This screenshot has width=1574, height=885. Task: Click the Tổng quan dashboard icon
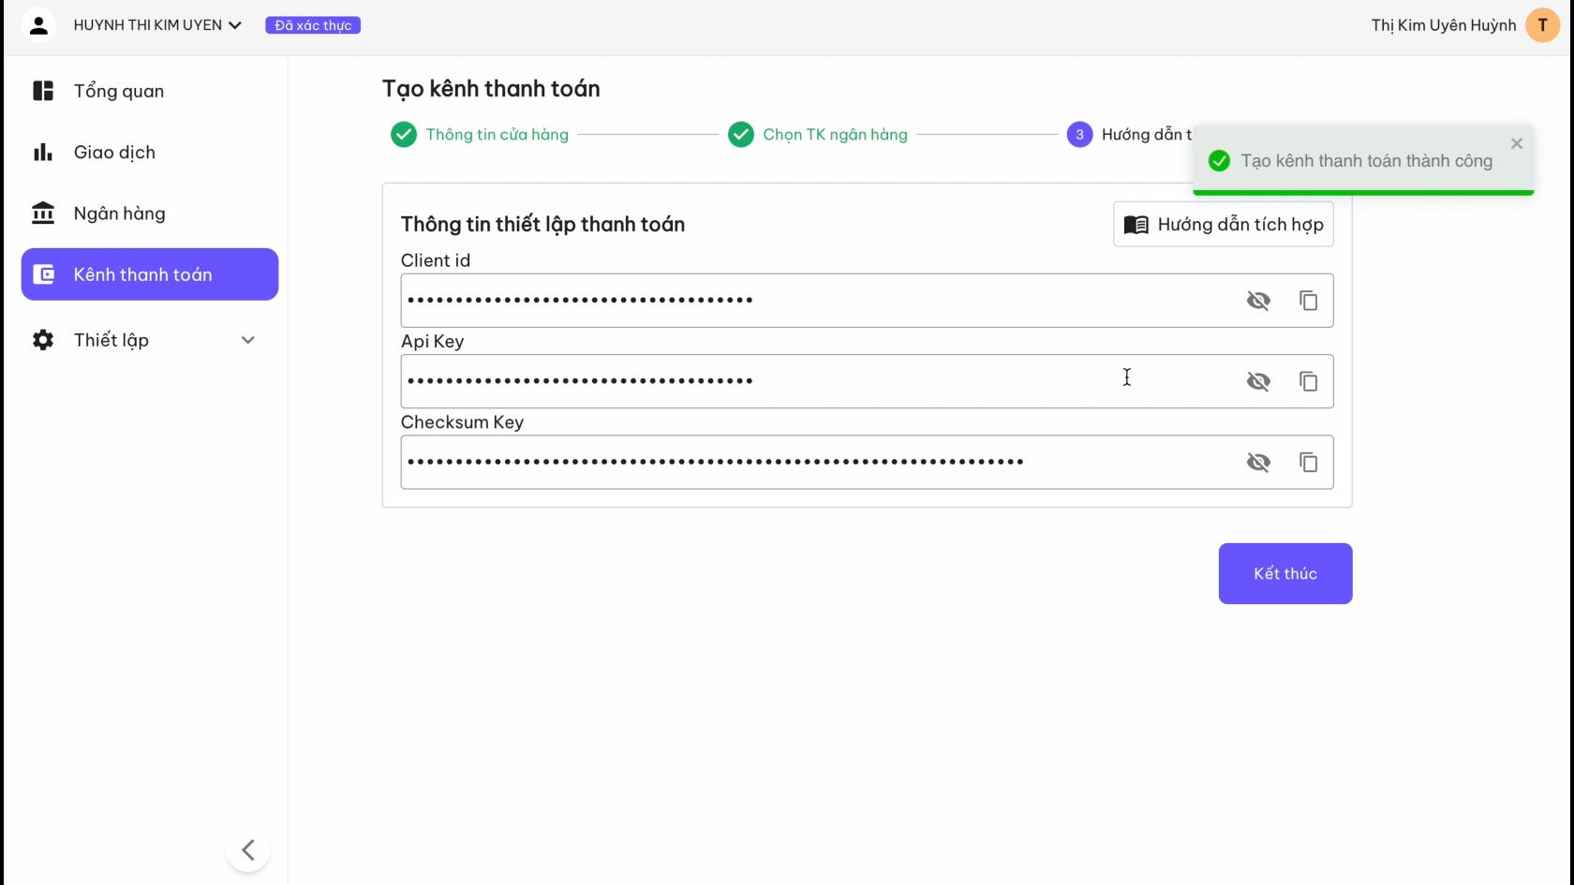[x=43, y=91]
